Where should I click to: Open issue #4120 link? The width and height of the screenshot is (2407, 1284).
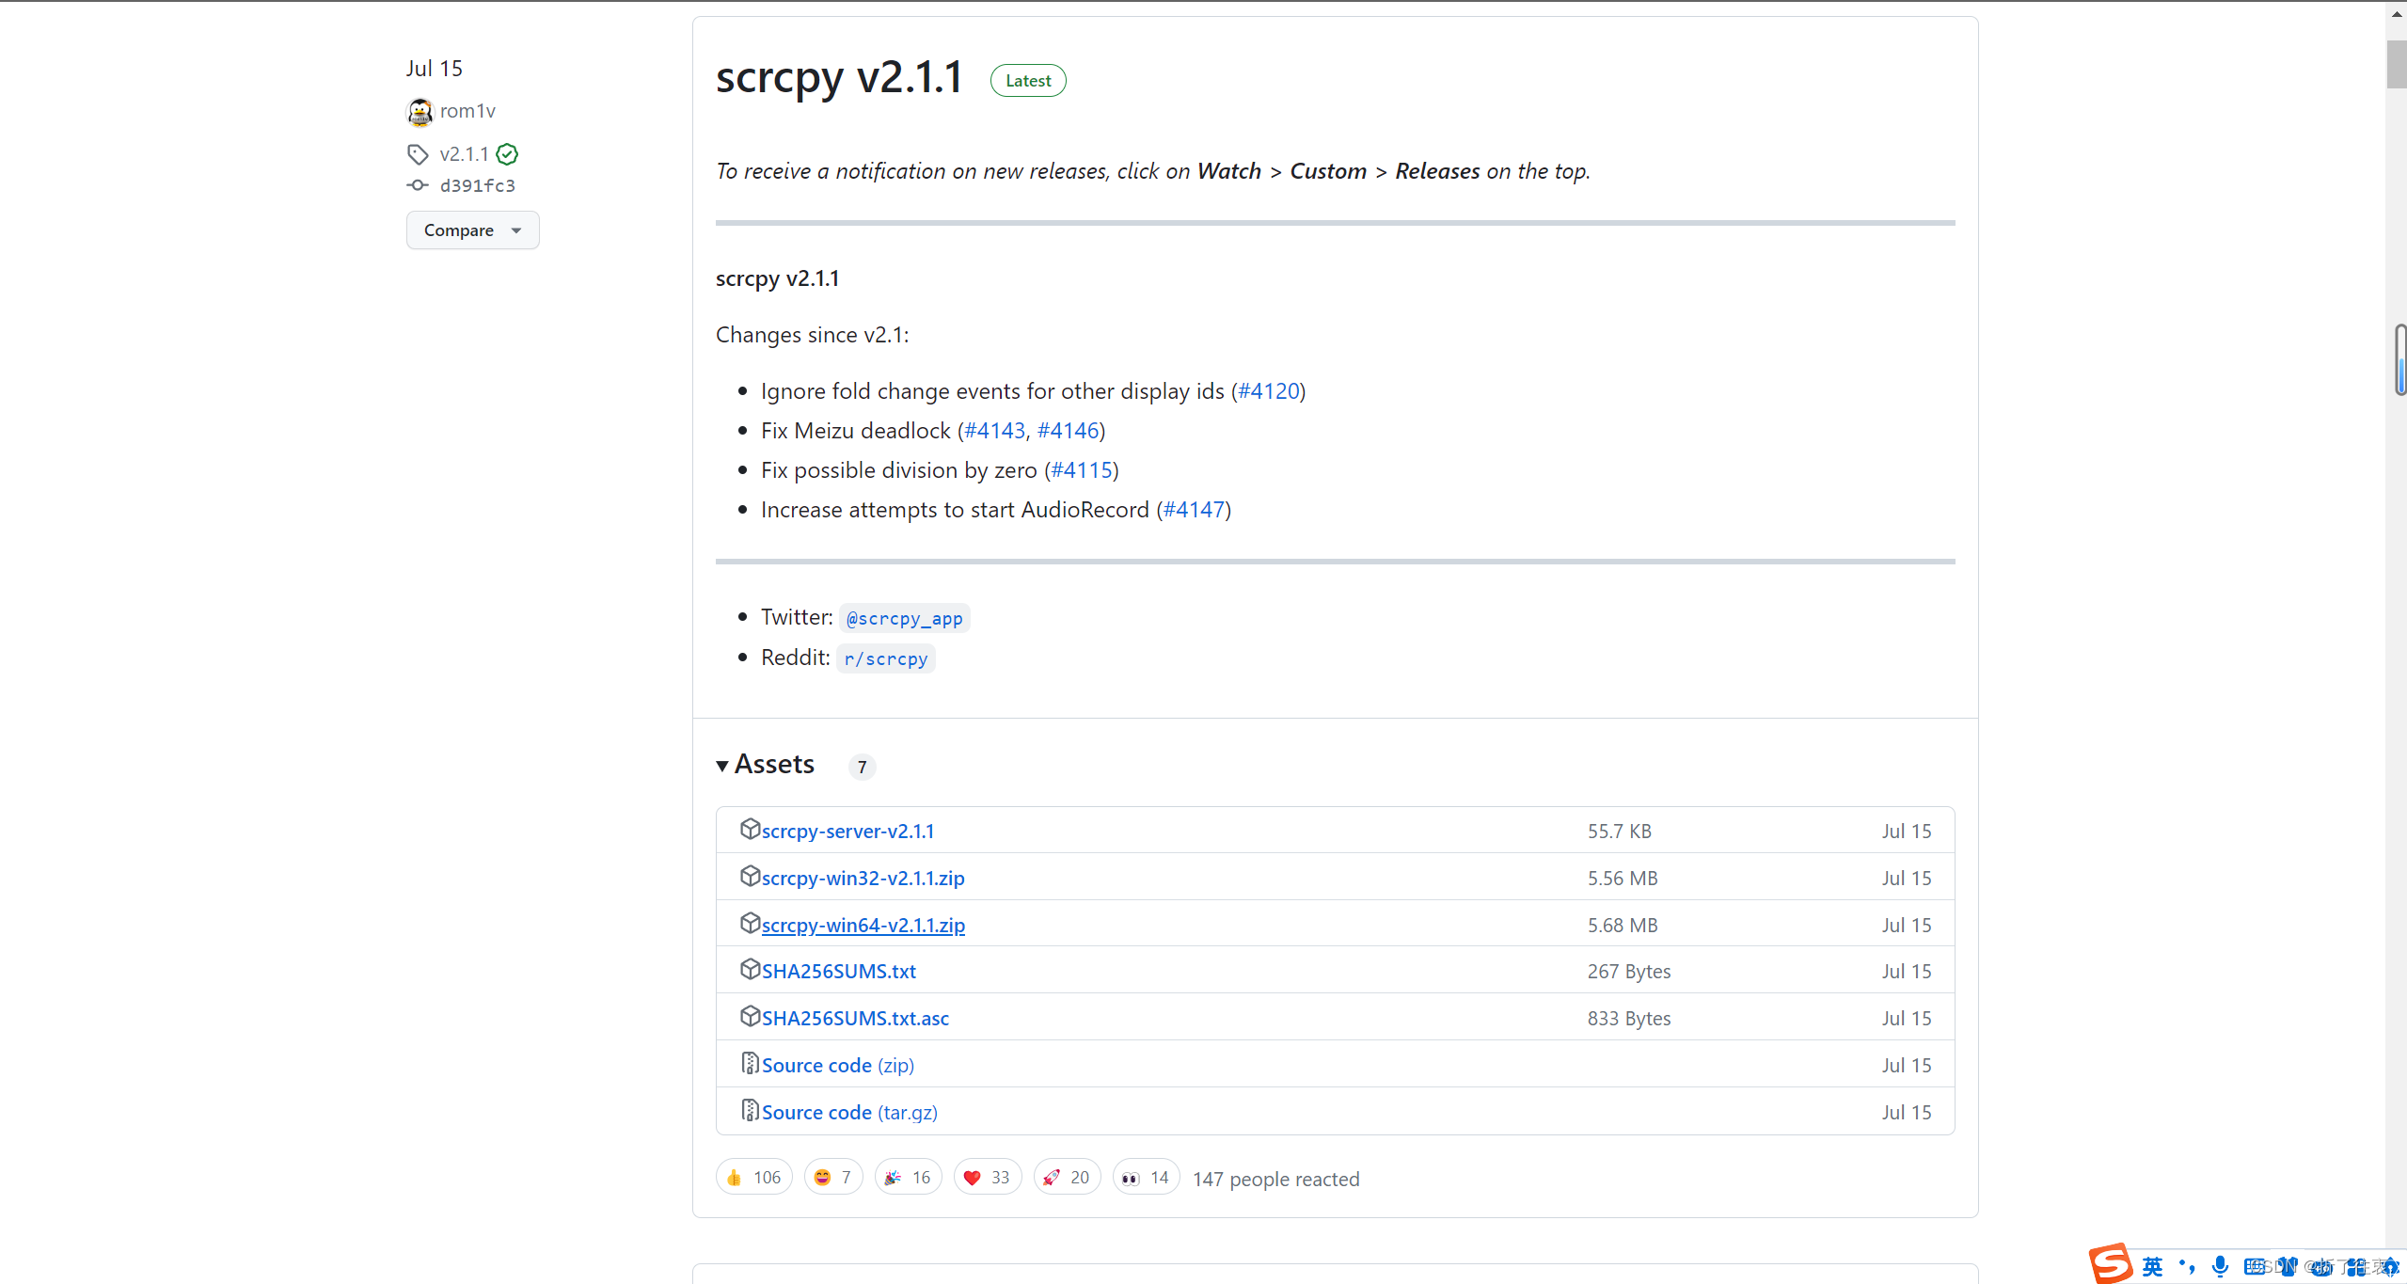[x=1269, y=391]
